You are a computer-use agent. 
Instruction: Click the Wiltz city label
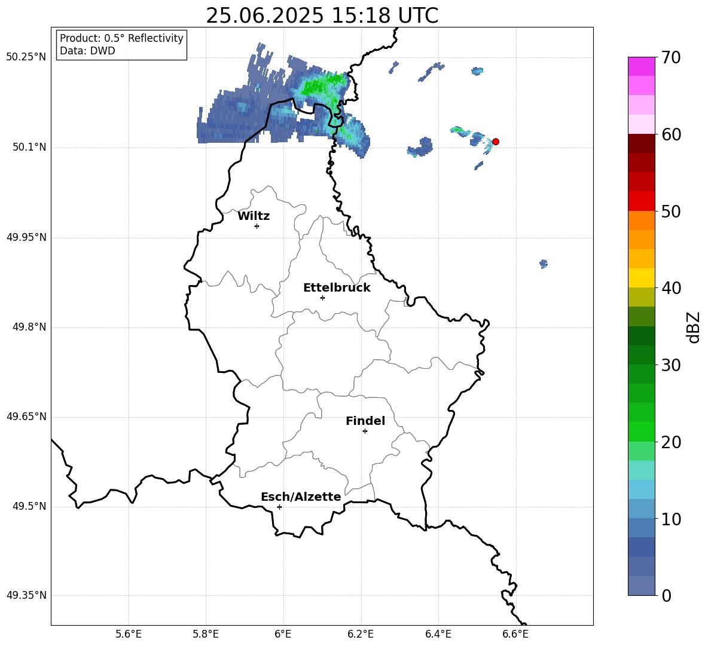pos(254,216)
